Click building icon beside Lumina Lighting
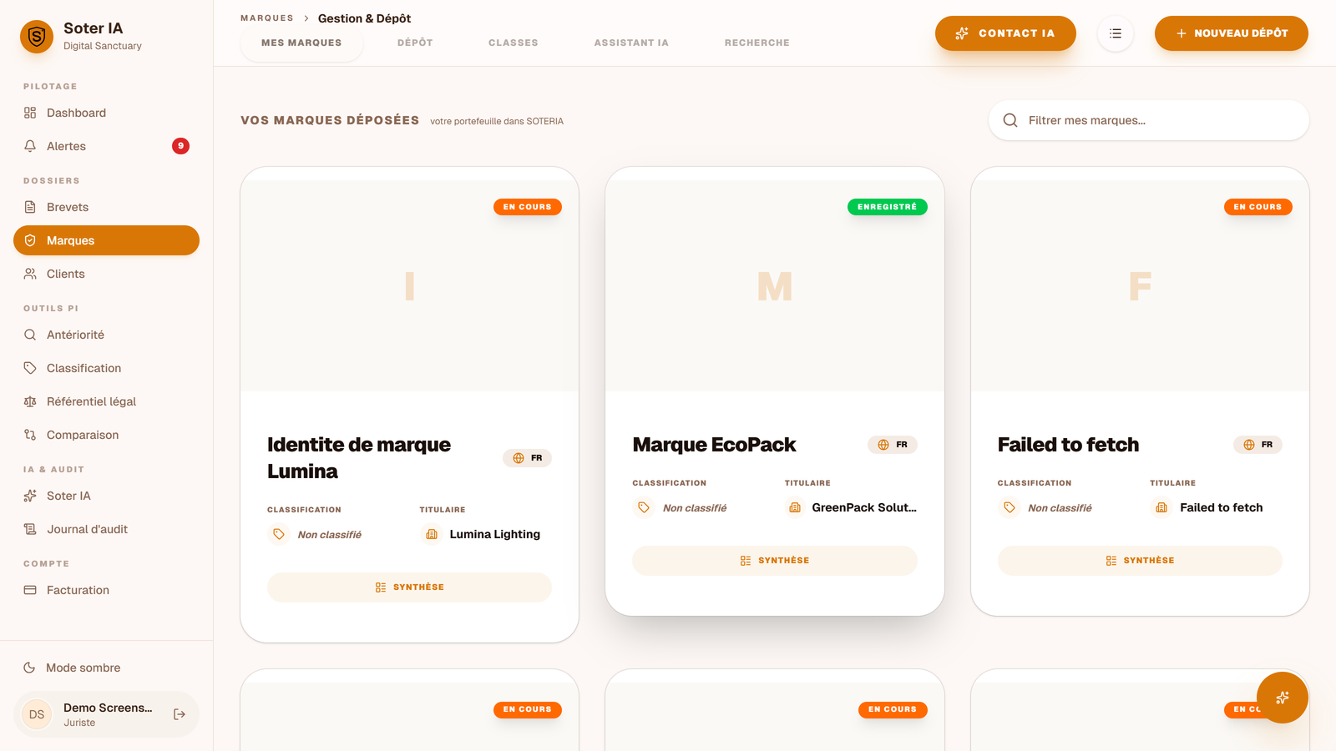The height and width of the screenshot is (751, 1336). (432, 534)
